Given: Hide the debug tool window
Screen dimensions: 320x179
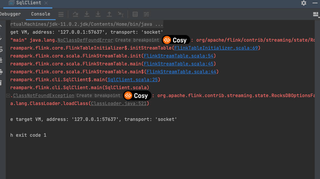Looking at the screenshot, I should click(x=315, y=3).
